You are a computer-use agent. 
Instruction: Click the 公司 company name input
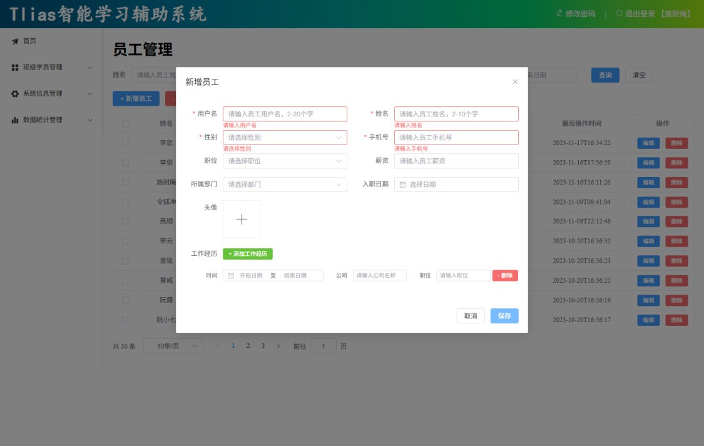coord(380,275)
